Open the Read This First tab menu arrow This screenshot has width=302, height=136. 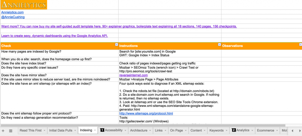(x=44, y=130)
